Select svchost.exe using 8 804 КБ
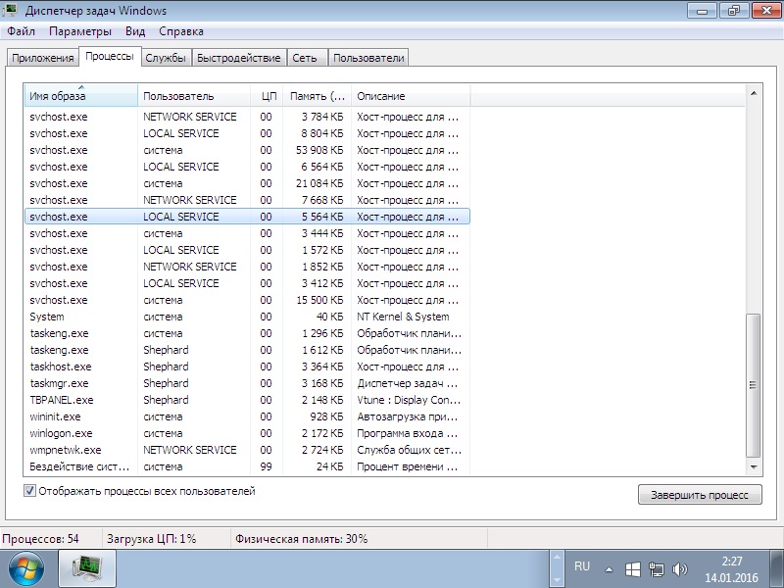 point(247,133)
